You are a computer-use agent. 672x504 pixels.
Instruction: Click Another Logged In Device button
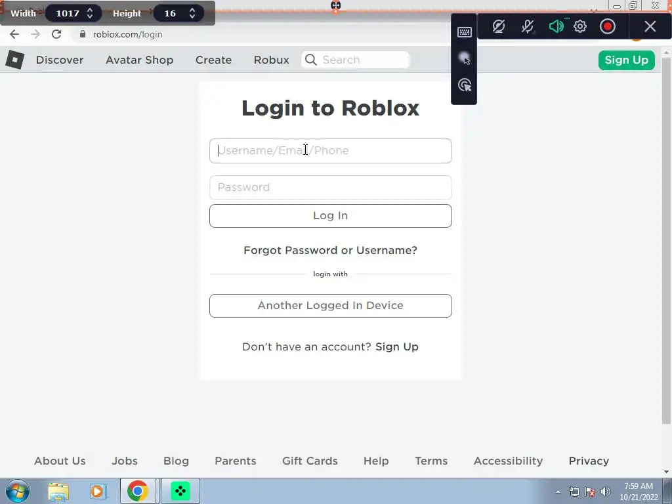331,306
